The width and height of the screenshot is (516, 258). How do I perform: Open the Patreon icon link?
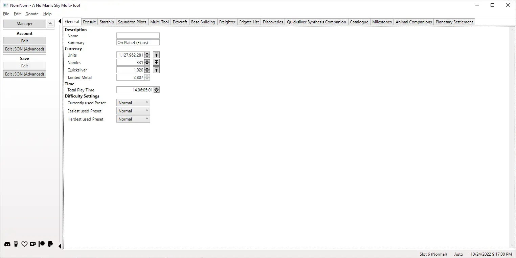[42, 244]
